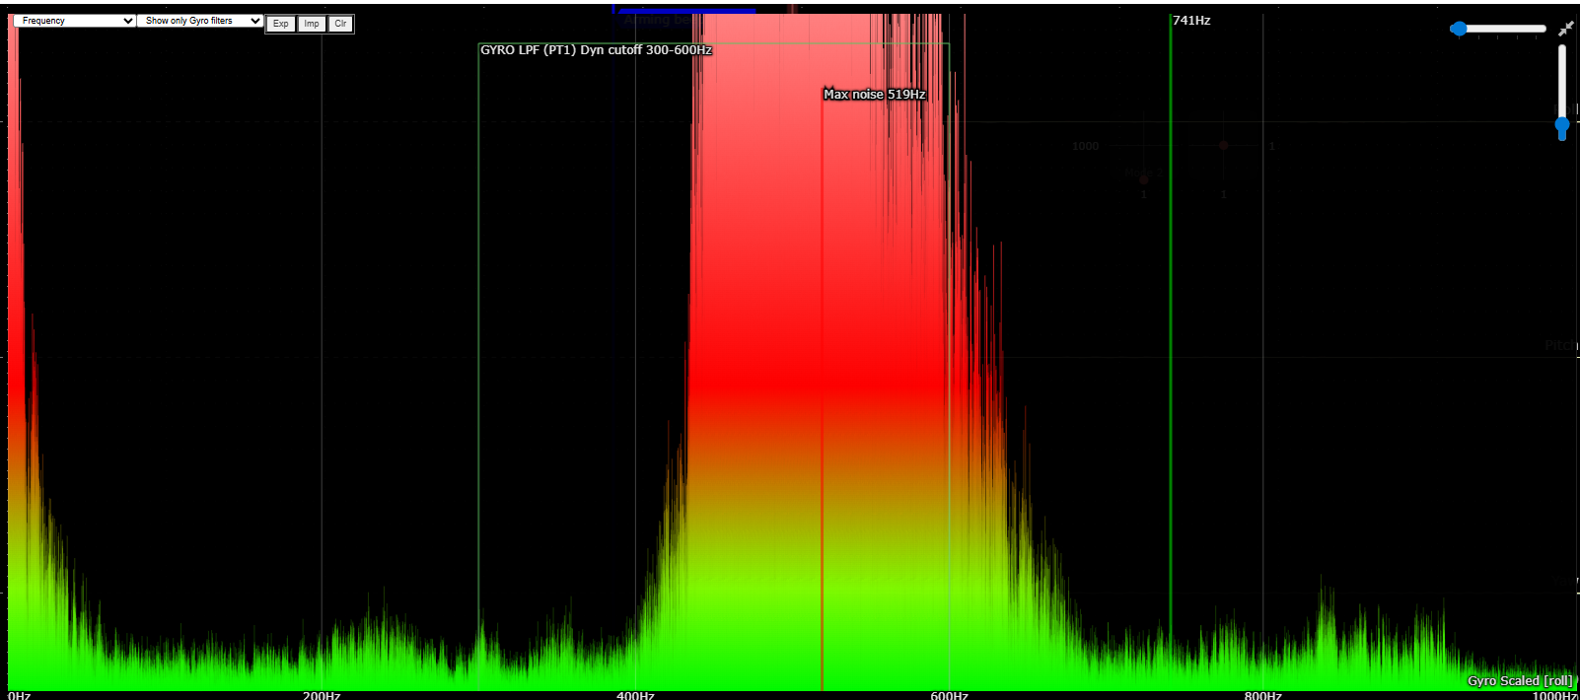Click the exit full-screen analyser arrows icon

click(1565, 29)
